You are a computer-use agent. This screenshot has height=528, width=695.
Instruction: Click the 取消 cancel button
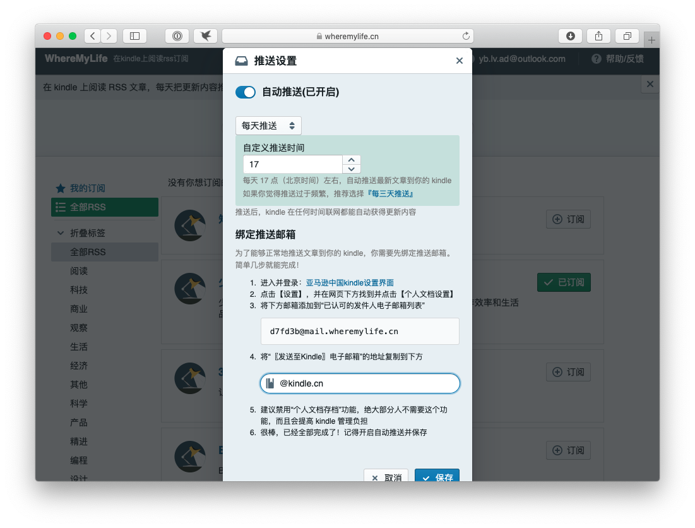(x=386, y=476)
